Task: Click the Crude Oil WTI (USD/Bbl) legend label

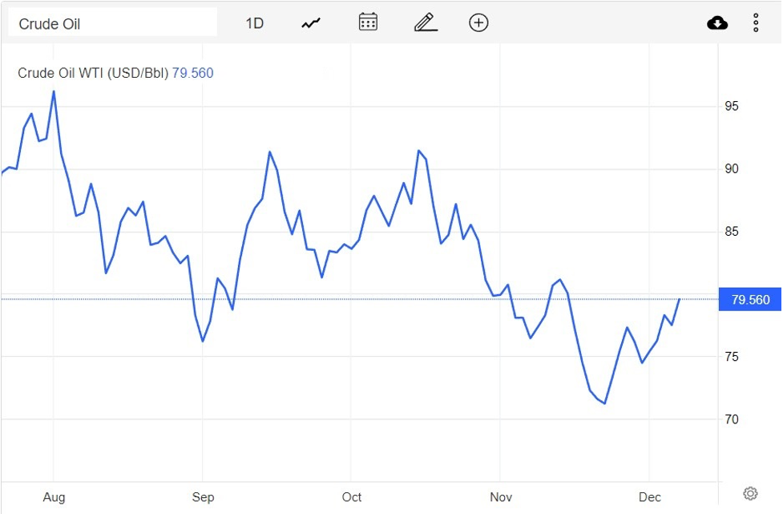Action: tap(93, 73)
